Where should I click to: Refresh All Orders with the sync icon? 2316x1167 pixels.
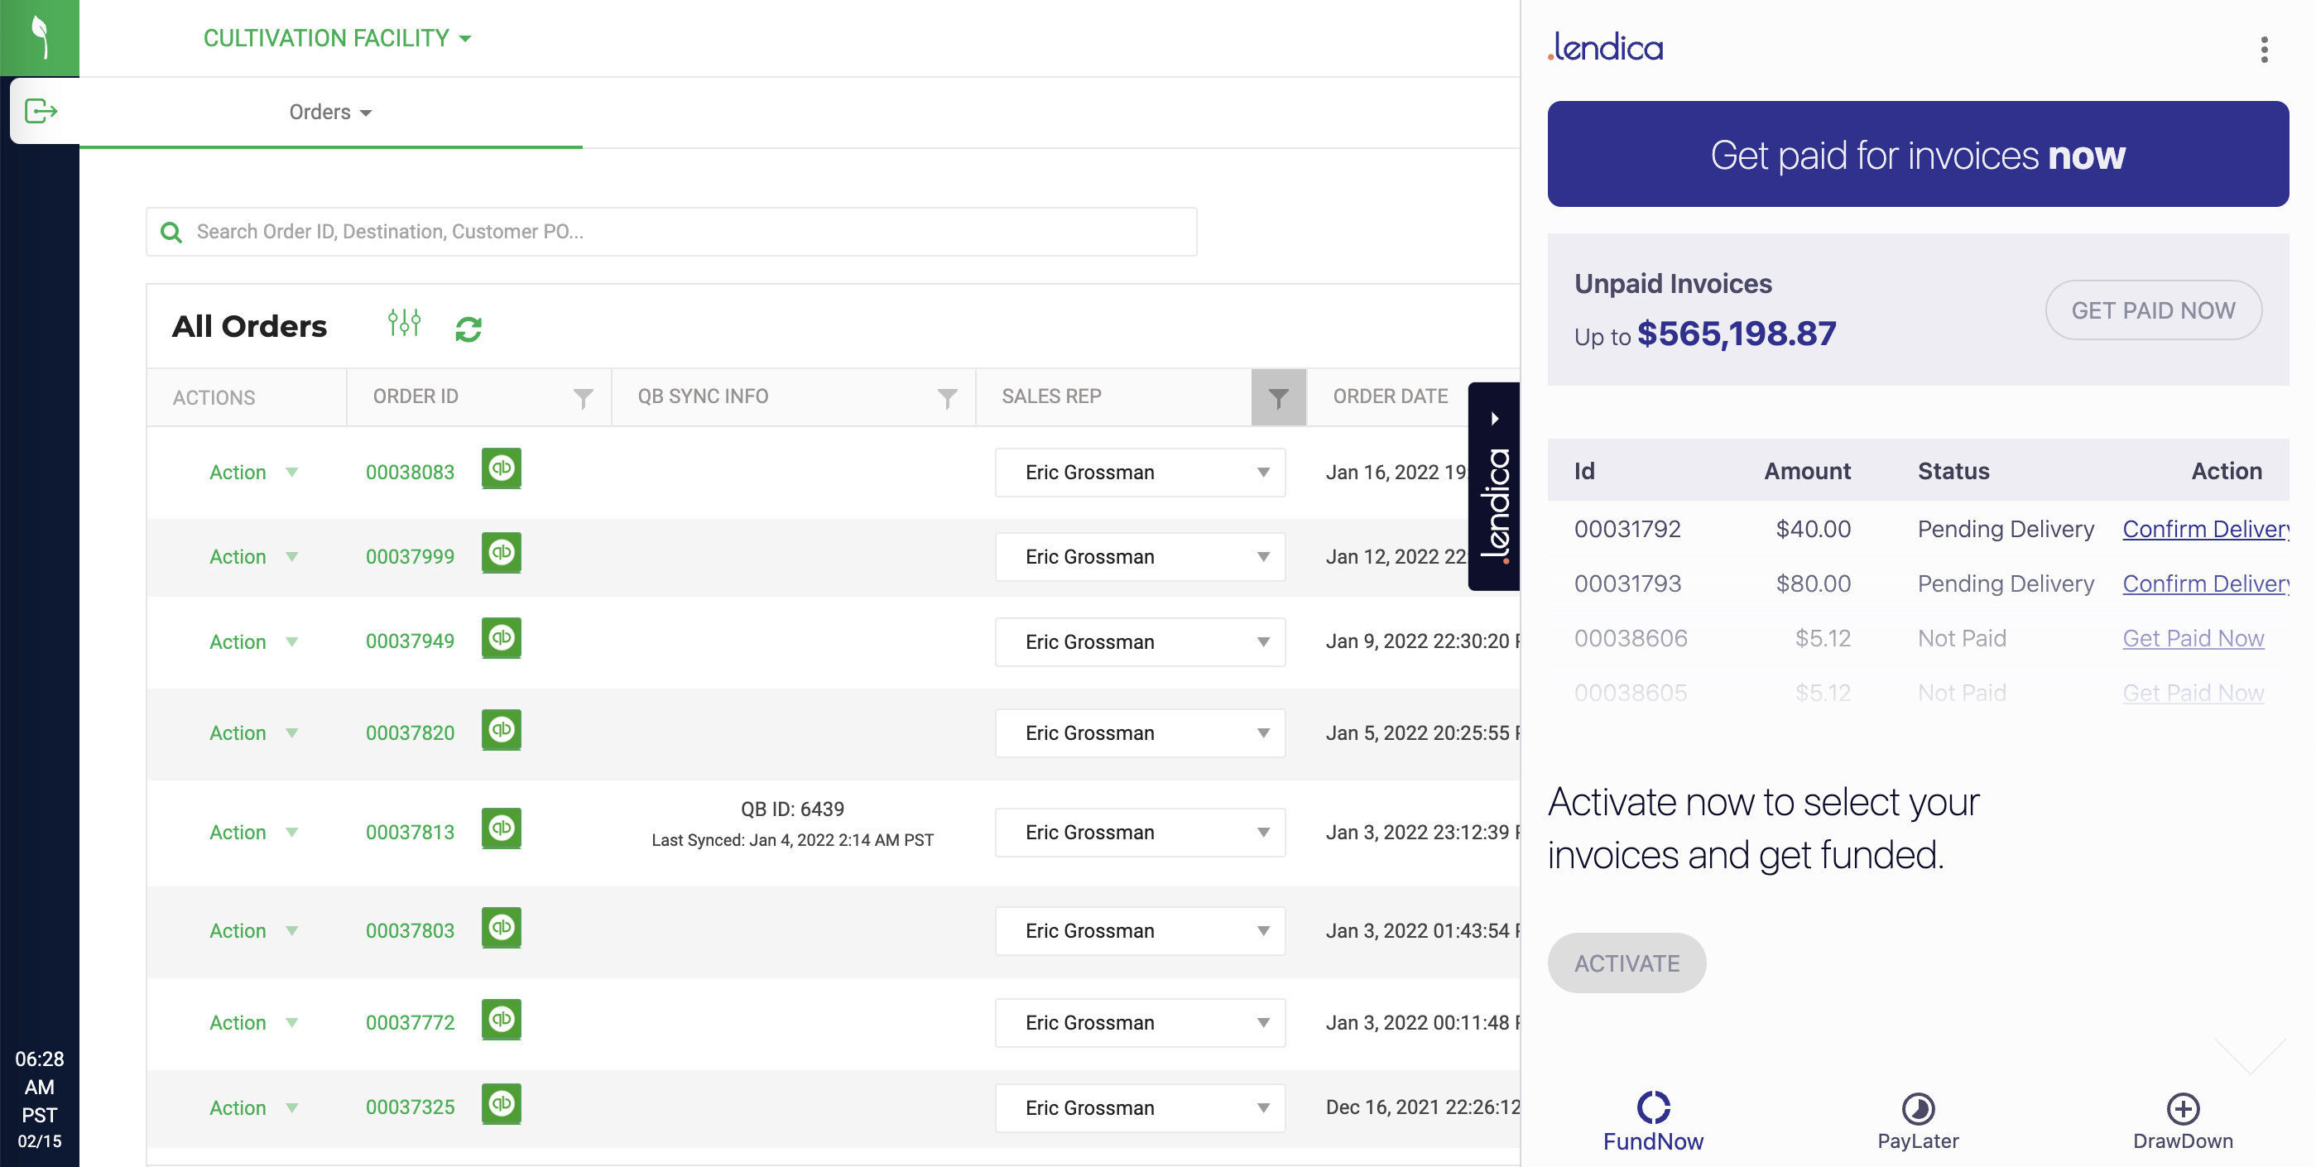(468, 329)
